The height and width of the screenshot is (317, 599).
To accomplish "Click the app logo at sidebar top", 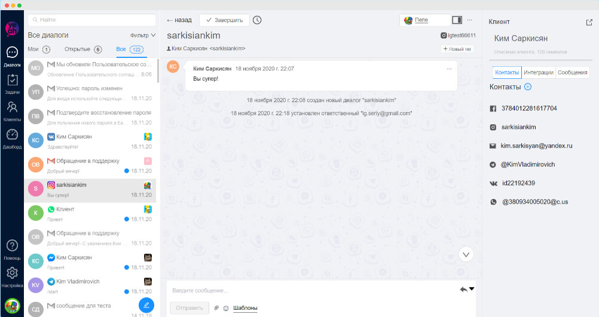I will tap(12, 28).
